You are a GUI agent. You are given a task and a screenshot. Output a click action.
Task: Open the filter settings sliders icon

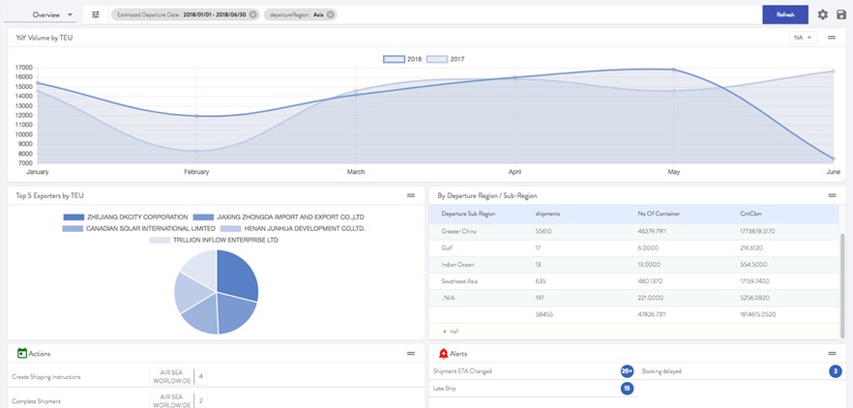(95, 15)
